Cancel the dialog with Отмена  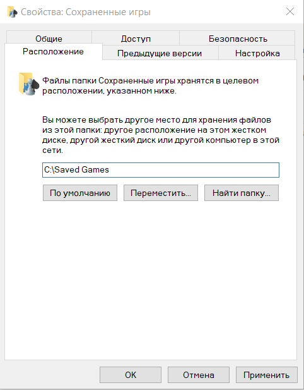coord(199,375)
